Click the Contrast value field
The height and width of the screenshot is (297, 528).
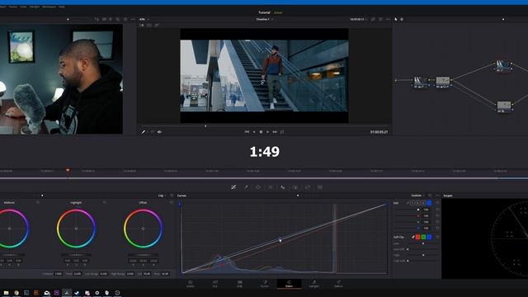[59, 274]
